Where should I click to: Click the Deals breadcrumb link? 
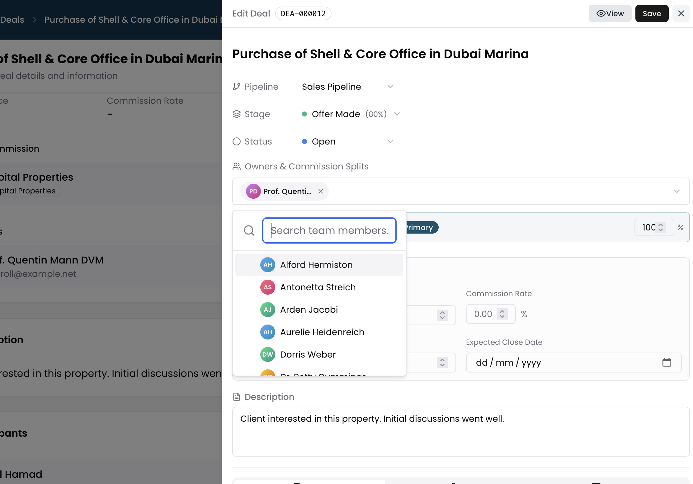12,20
